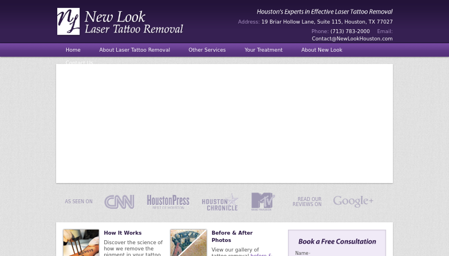Viewport: 449px width, 256px height.
Task: Open the Before & After Photos heading
Action: pos(232,236)
